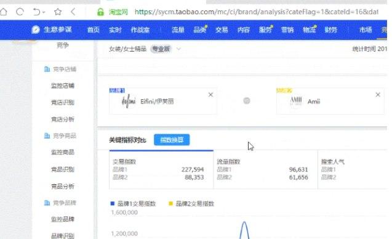This screenshot has width=392, height=239.
Task: Open 监控商品 in sidebar
Action: coord(63,152)
